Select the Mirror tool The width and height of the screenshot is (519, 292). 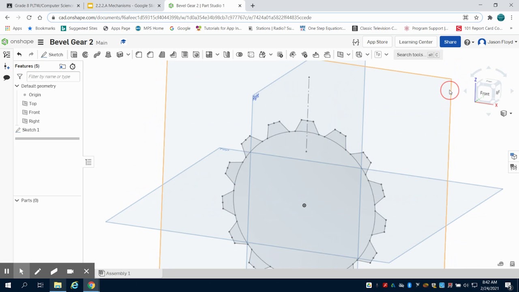pyautogui.click(x=227, y=55)
